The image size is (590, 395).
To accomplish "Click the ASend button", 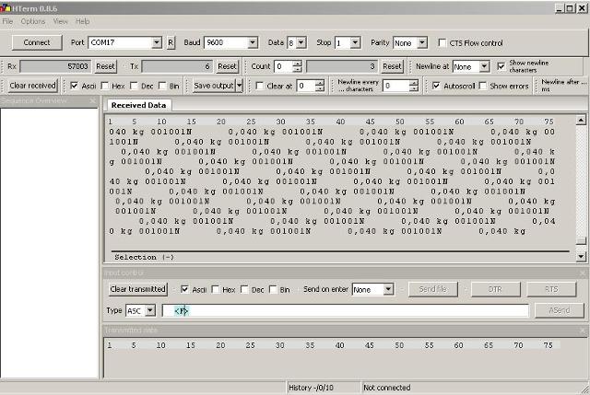I will pos(560,311).
